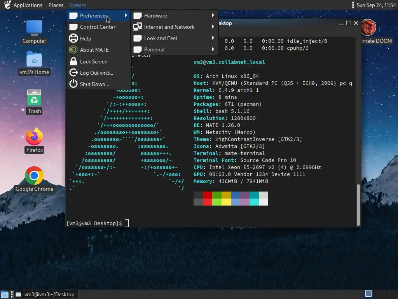Screen dimensions: 398x299
Task: Expand arrow next to Internet and Network
Action: pyautogui.click(x=213, y=27)
